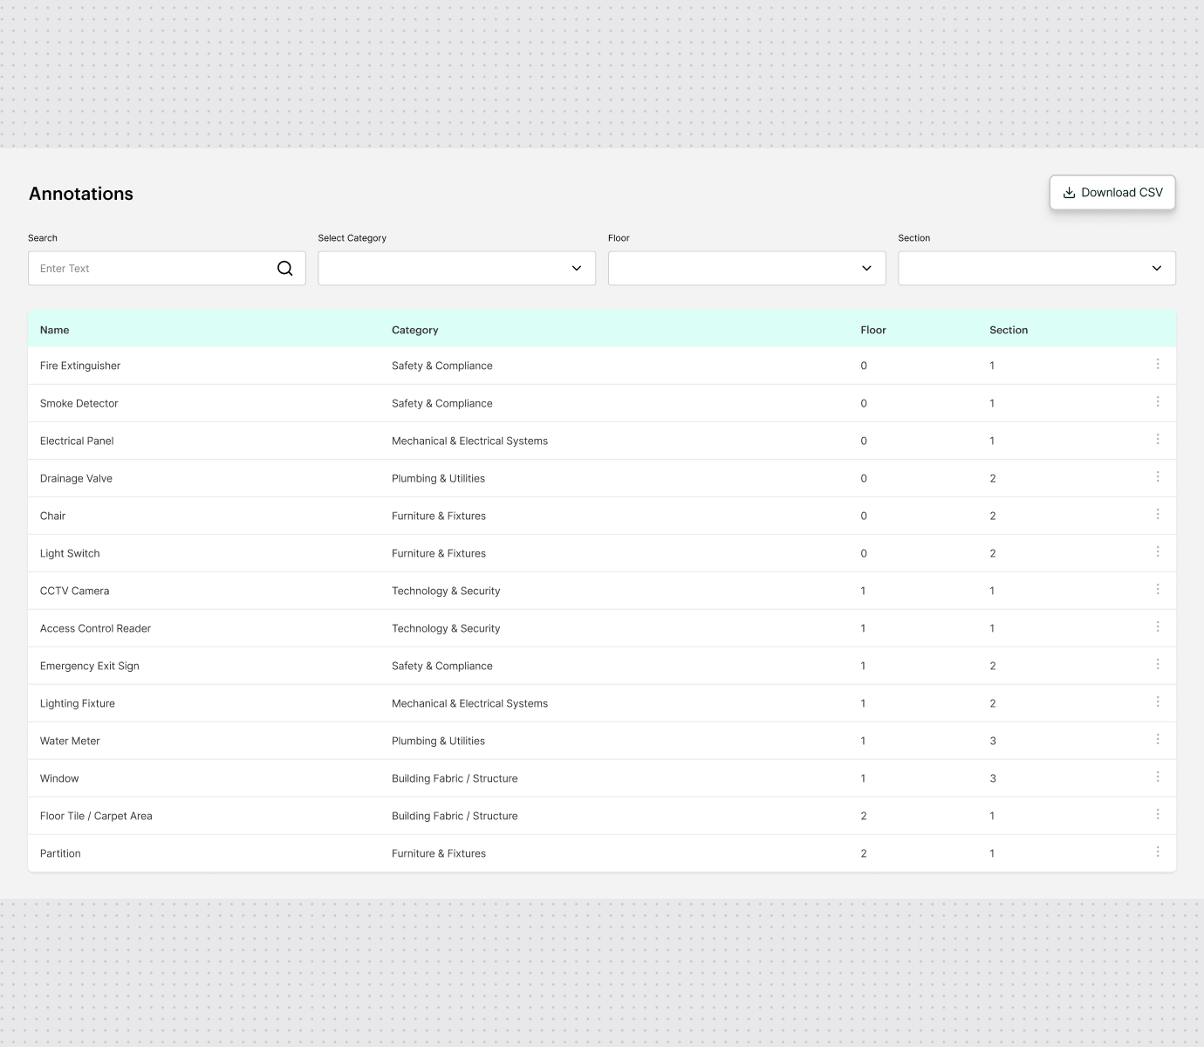This screenshot has height=1047, width=1204.
Task: Open the CCTV Camera row actions menu
Action: (x=1157, y=589)
